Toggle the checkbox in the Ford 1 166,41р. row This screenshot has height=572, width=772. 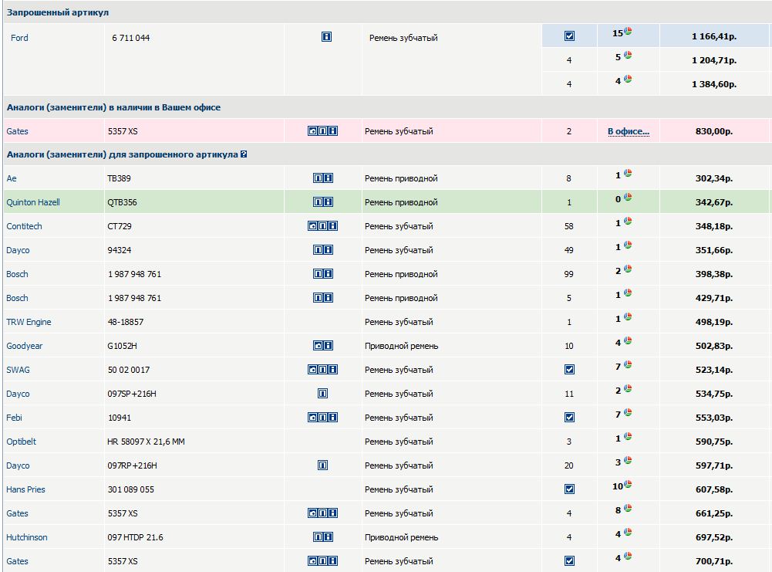(x=569, y=36)
